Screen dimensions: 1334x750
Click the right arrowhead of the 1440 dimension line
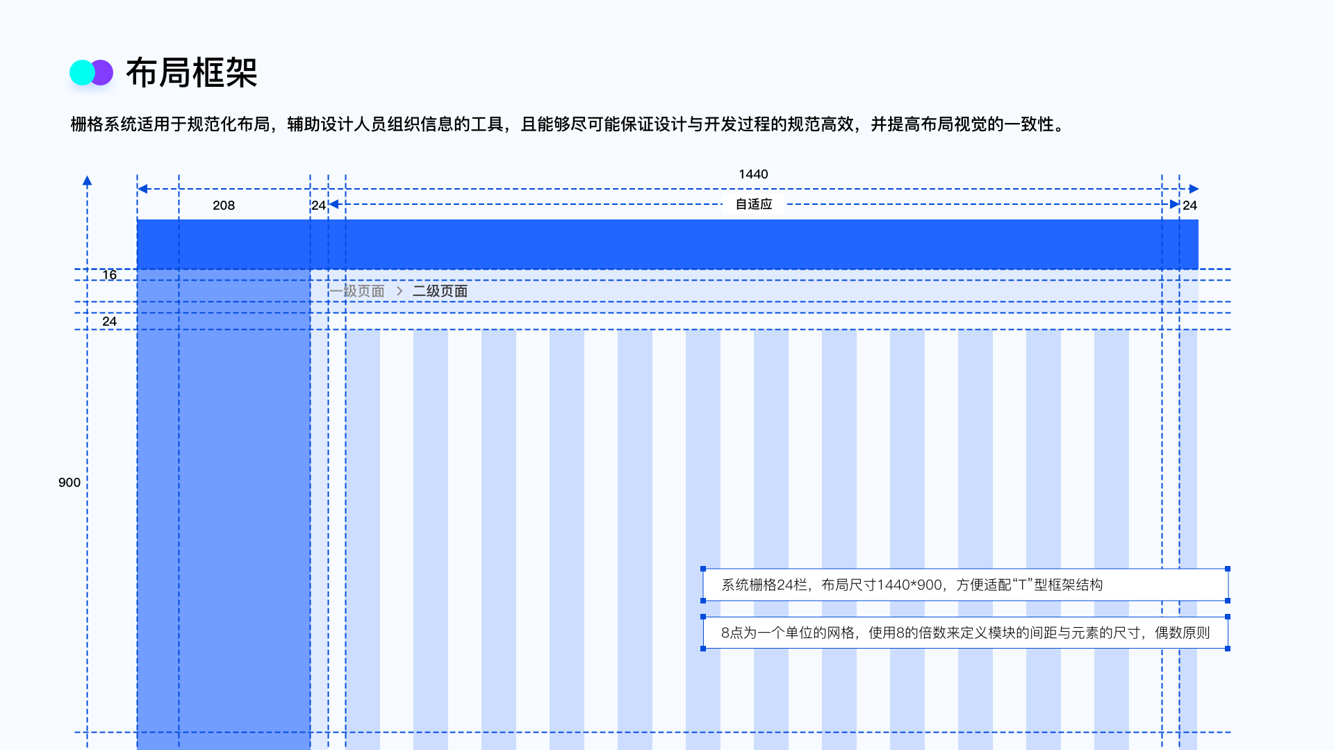tap(1194, 189)
